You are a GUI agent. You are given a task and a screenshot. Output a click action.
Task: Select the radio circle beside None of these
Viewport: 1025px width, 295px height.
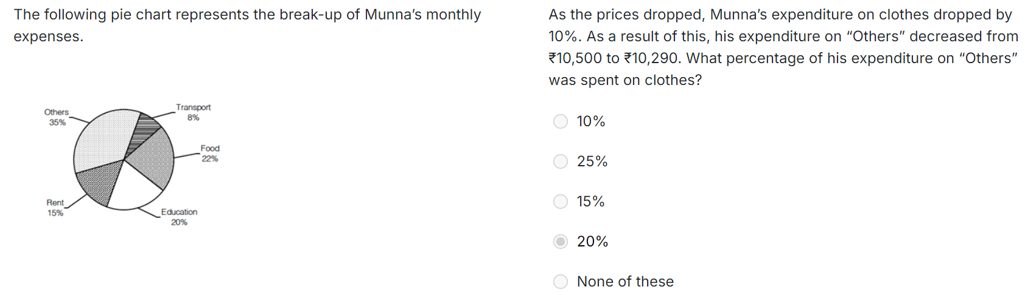(x=561, y=282)
